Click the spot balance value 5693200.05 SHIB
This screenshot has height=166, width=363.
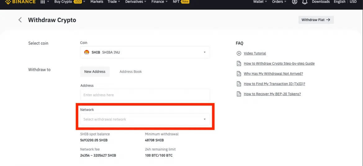[x=94, y=140]
